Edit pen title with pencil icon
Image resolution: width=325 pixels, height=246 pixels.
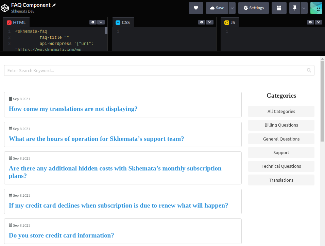pyautogui.click(x=54, y=5)
